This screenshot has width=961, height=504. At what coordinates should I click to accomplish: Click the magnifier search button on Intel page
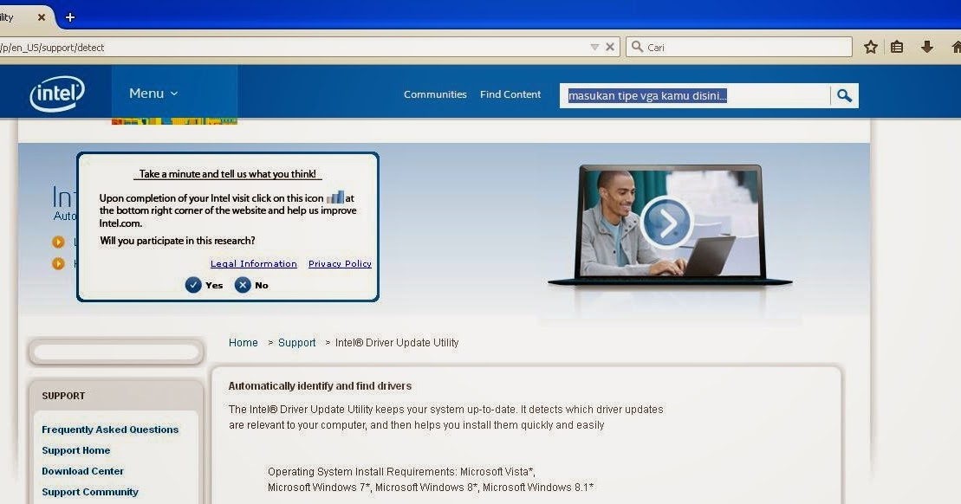pos(845,95)
